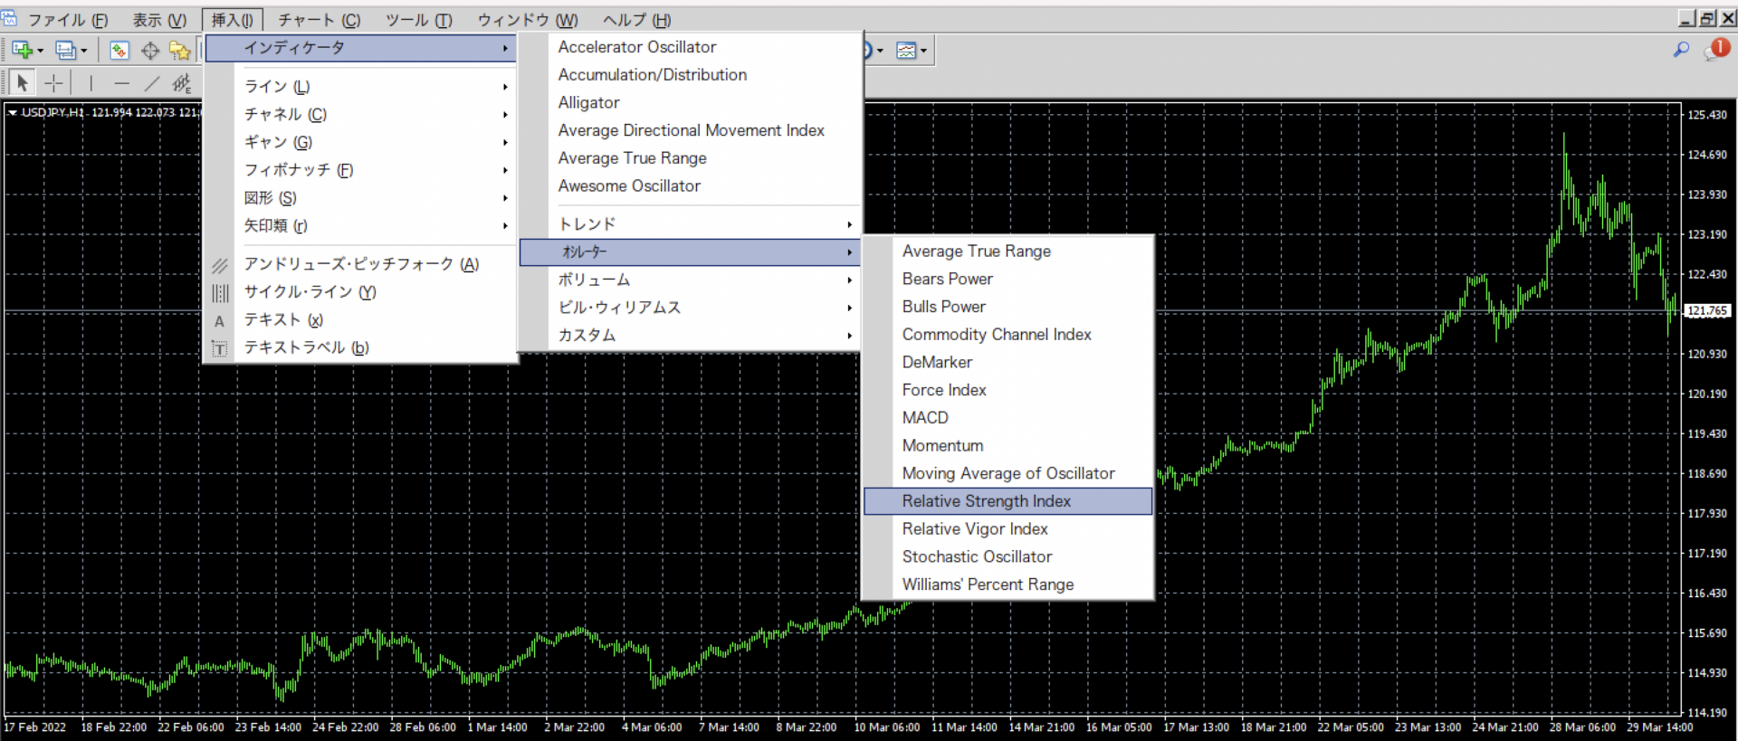This screenshot has height=741, width=1738.
Task: Select the horizontal line tool
Action: 121,83
